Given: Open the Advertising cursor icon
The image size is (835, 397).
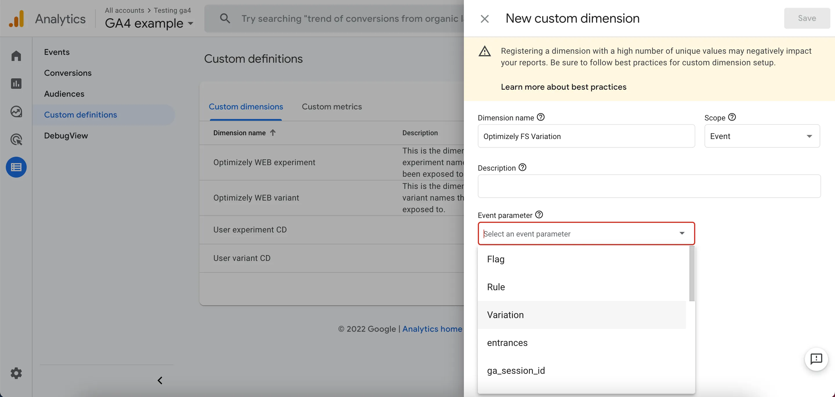Looking at the screenshot, I should click(16, 140).
